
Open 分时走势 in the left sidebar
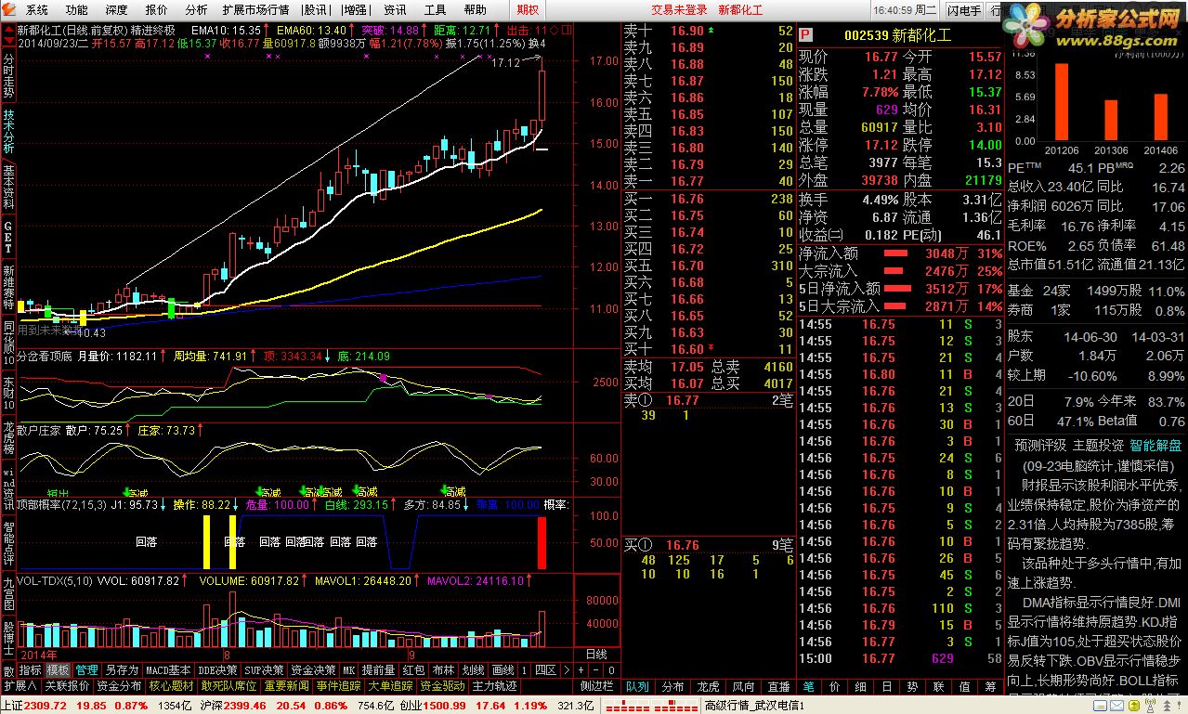pos(8,76)
